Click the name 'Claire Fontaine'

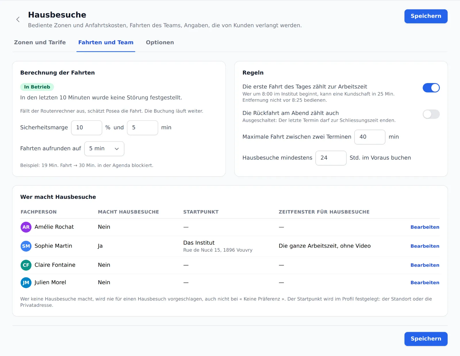pos(55,265)
